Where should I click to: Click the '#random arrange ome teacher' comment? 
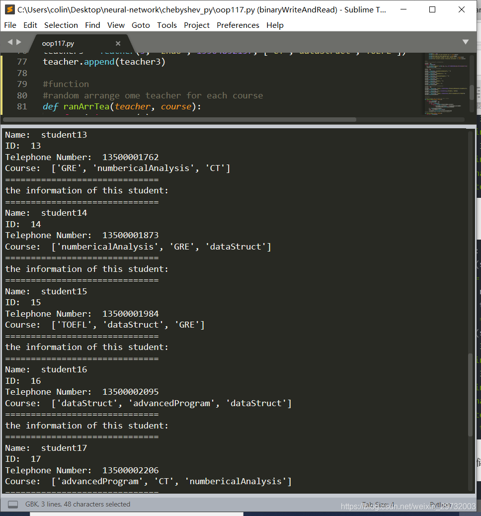(x=153, y=96)
